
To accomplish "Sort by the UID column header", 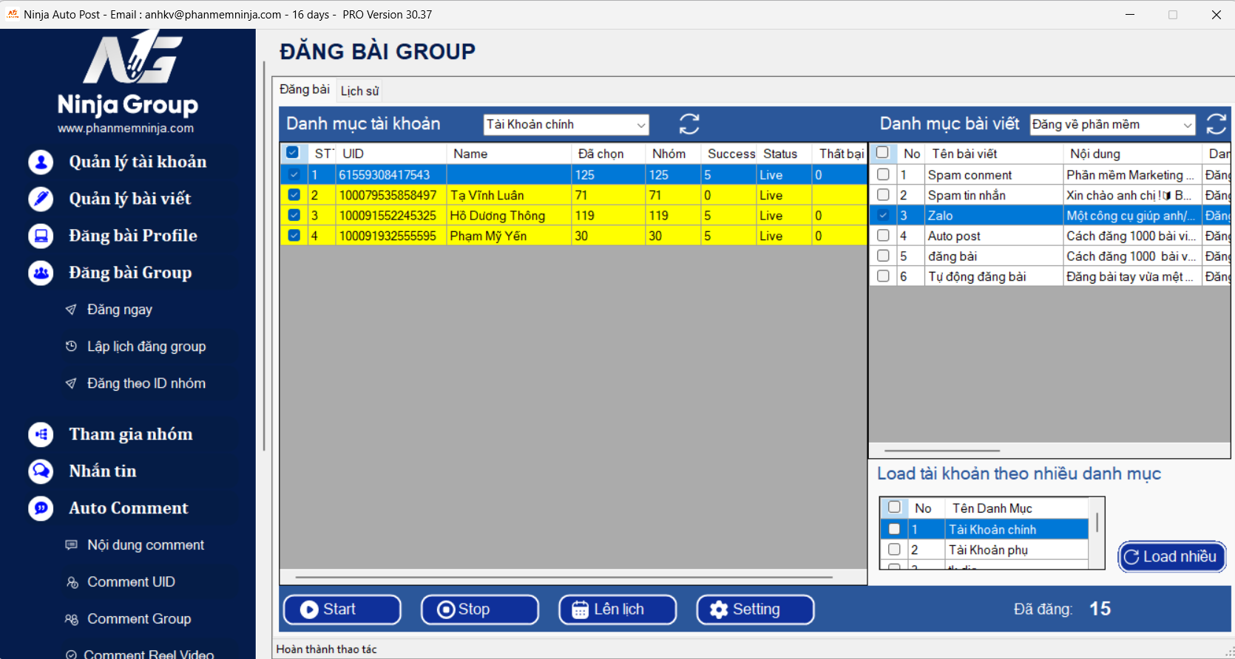I will point(392,154).
